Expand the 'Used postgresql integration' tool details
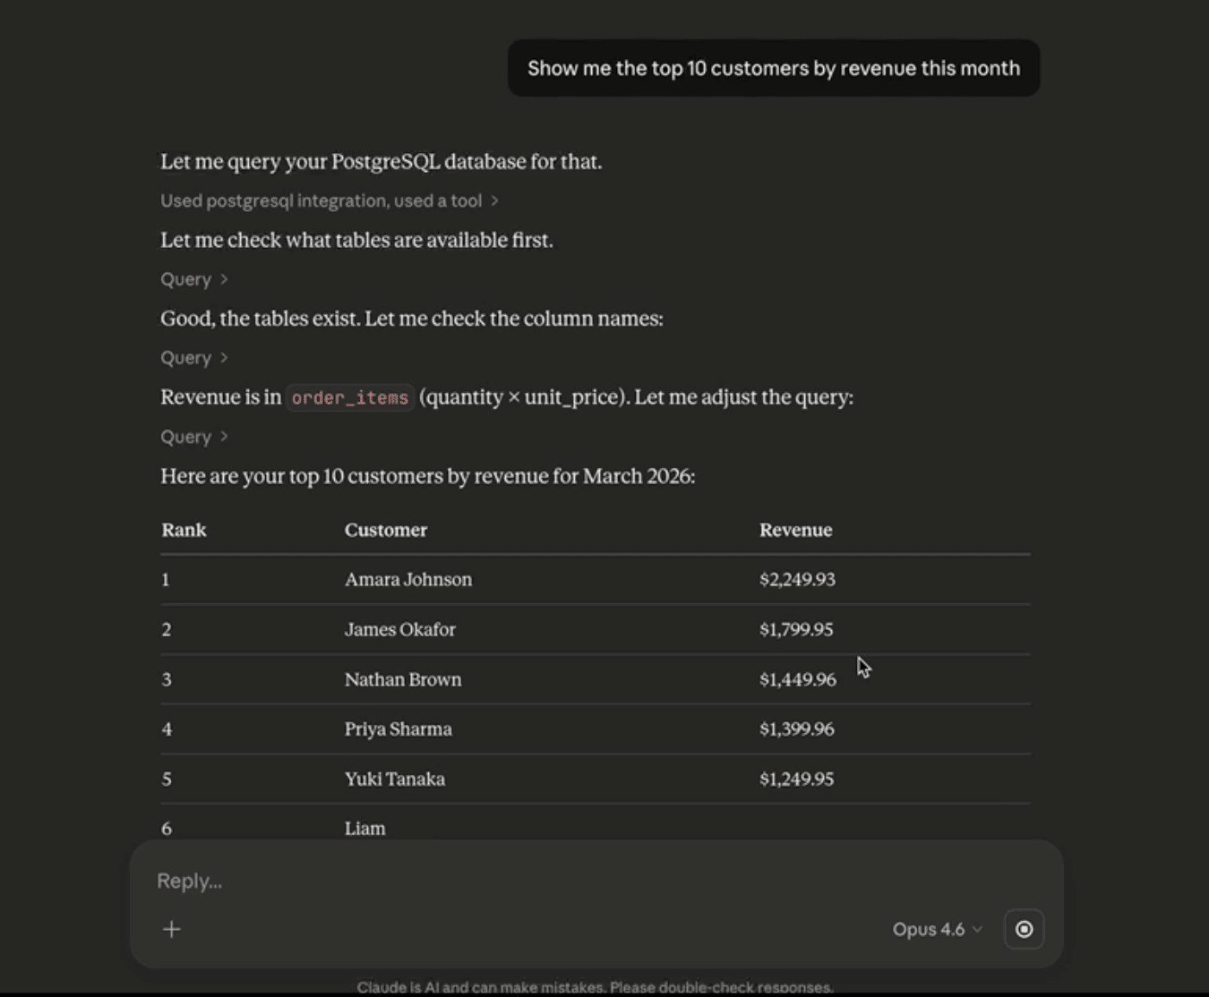1209x997 pixels. 329,200
